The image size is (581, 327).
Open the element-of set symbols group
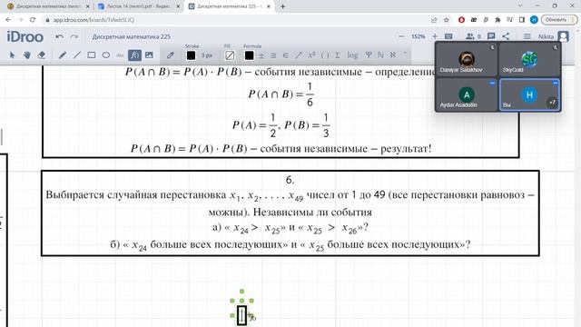click(x=286, y=55)
